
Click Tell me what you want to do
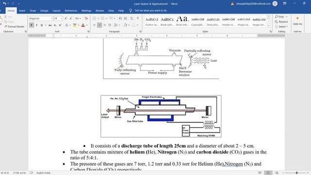[151, 11]
